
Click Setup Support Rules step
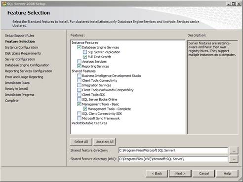click(20, 36)
